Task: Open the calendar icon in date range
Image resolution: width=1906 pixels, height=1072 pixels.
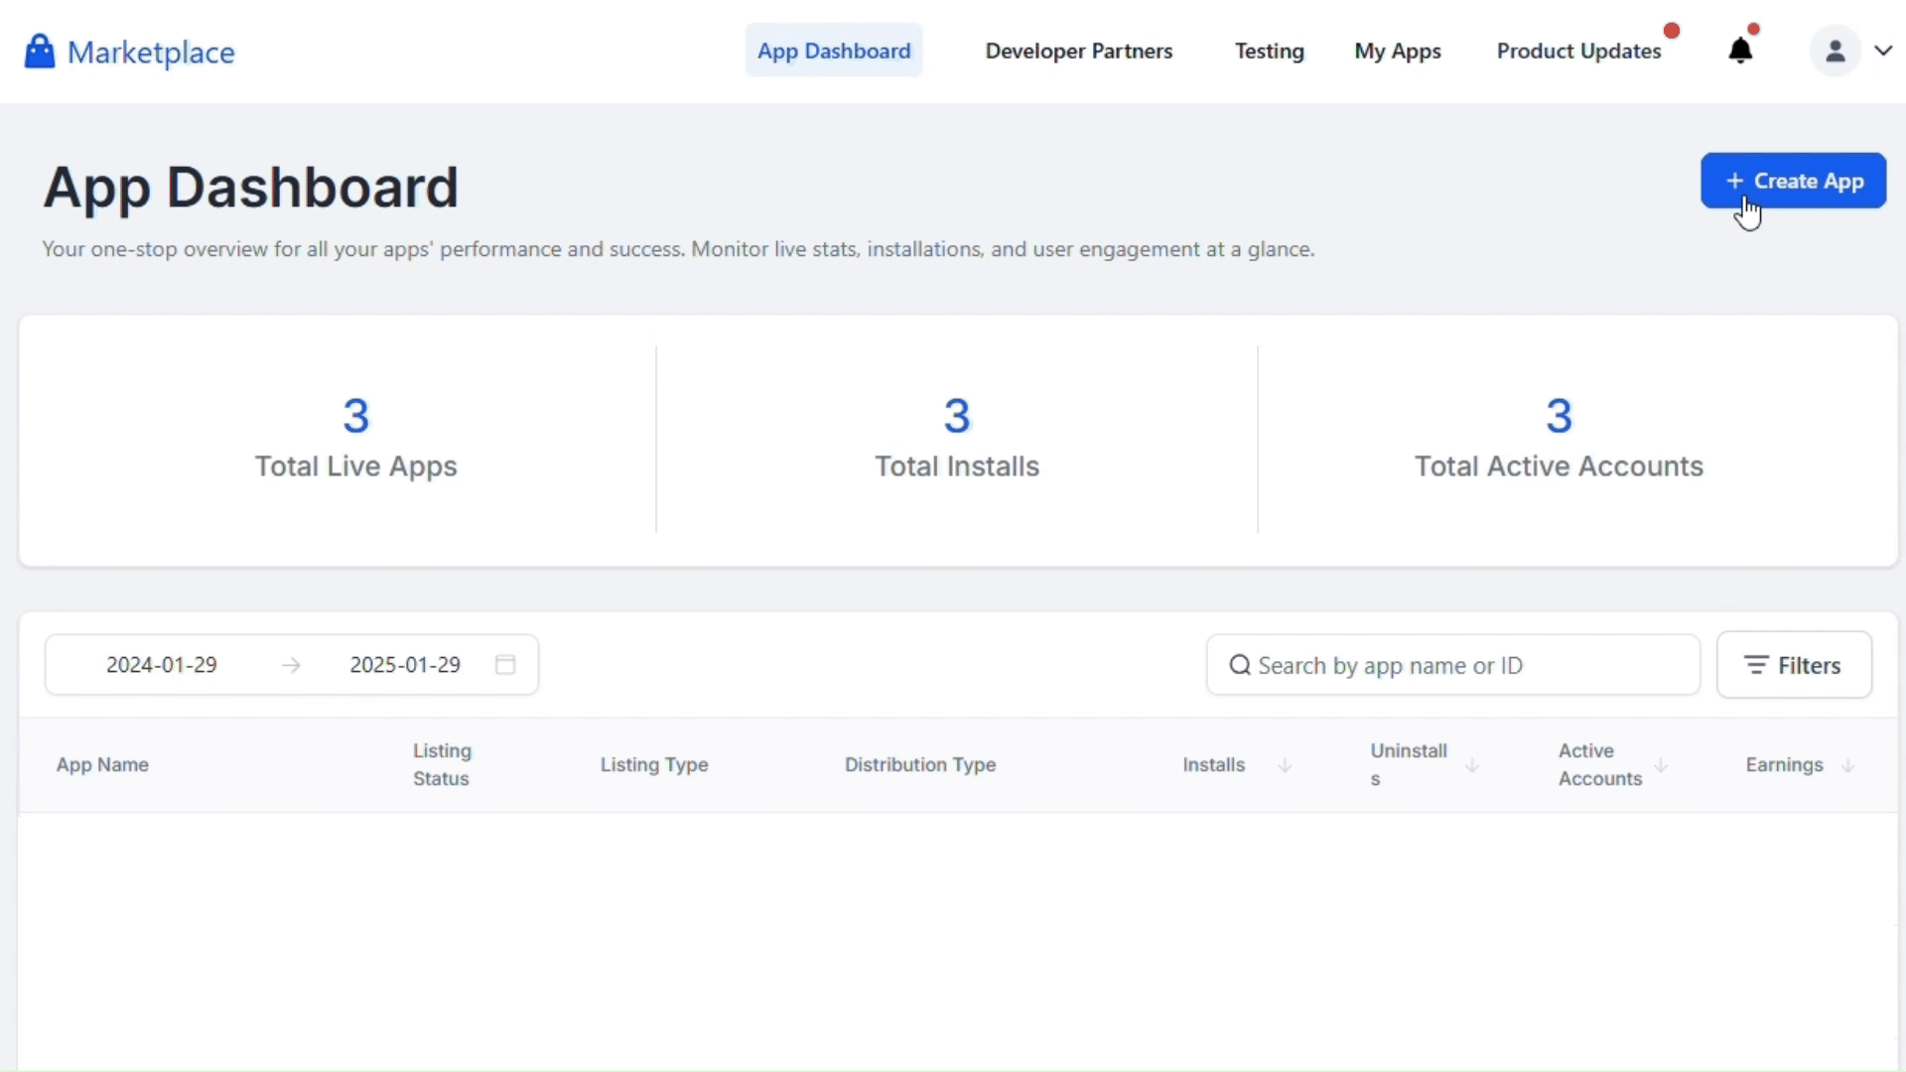Action: pyautogui.click(x=505, y=665)
